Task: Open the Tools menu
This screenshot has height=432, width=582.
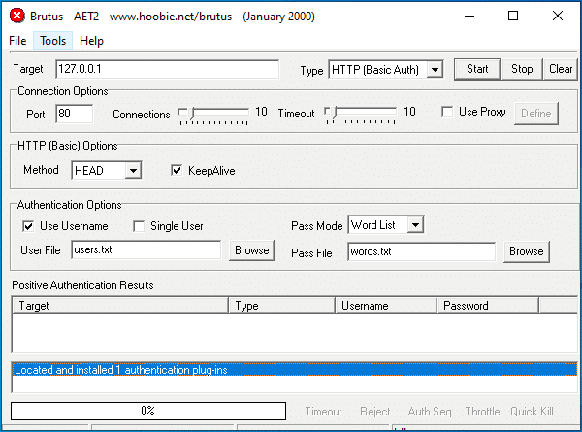Action: 52,41
